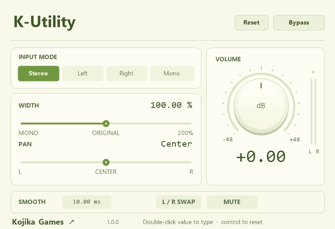Click the WIDTH label
Screen dimensions: 335x229
(29, 105)
